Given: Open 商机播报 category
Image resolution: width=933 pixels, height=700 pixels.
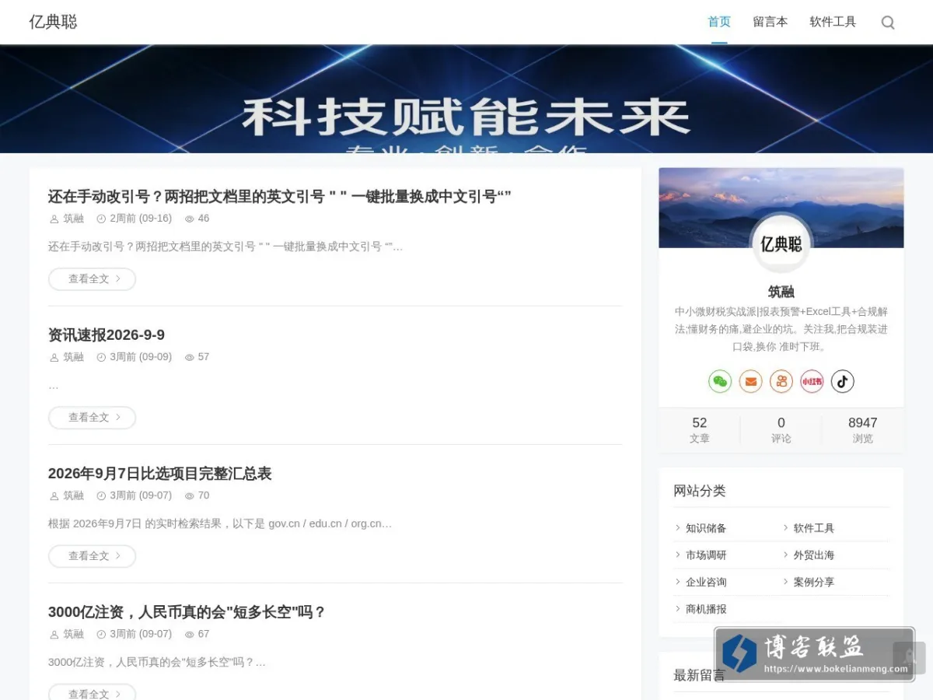Looking at the screenshot, I should point(706,609).
